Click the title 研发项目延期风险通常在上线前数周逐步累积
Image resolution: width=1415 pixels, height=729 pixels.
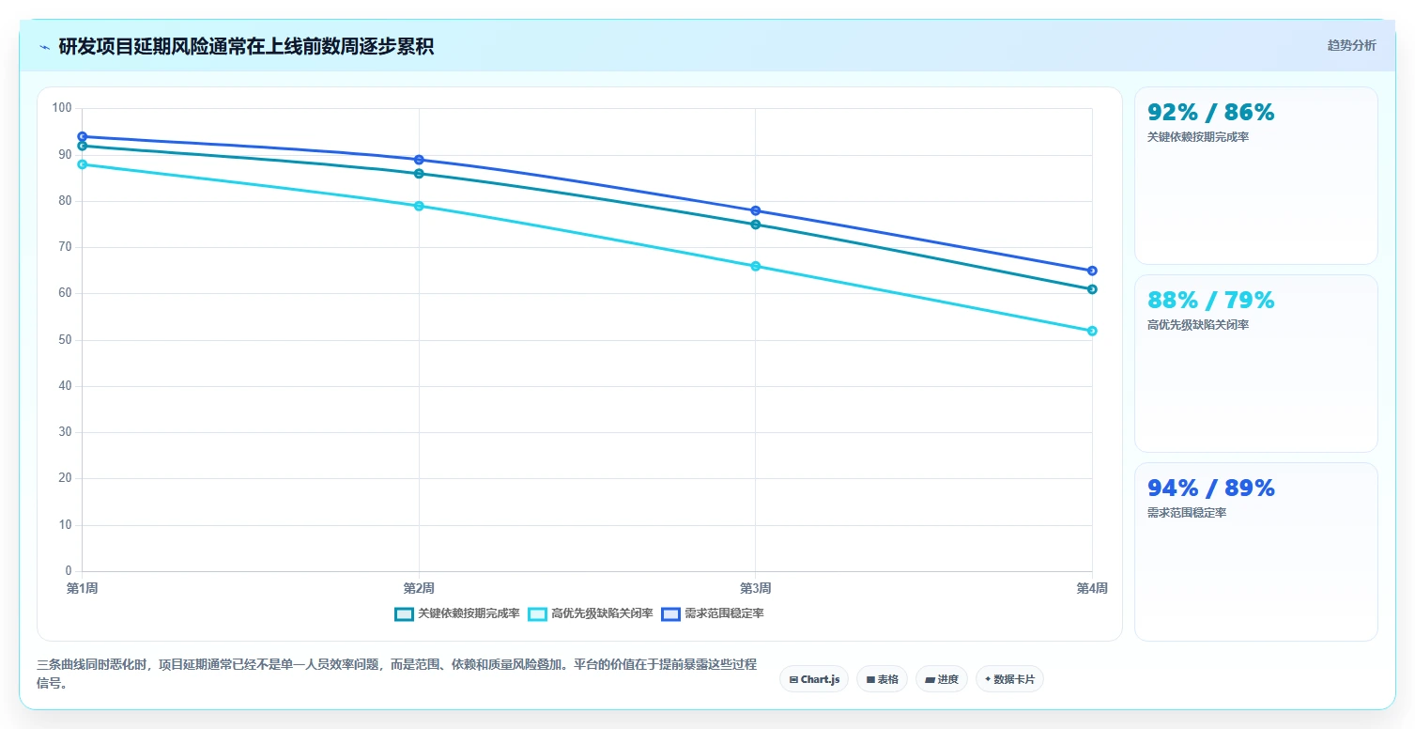(x=246, y=47)
